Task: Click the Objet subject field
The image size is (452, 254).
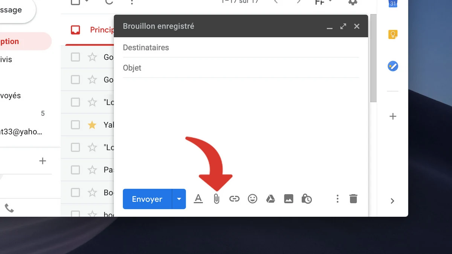Action: pos(241,68)
